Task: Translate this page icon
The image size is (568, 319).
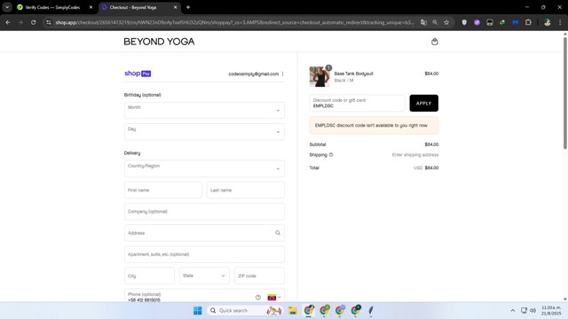Action: [x=423, y=22]
